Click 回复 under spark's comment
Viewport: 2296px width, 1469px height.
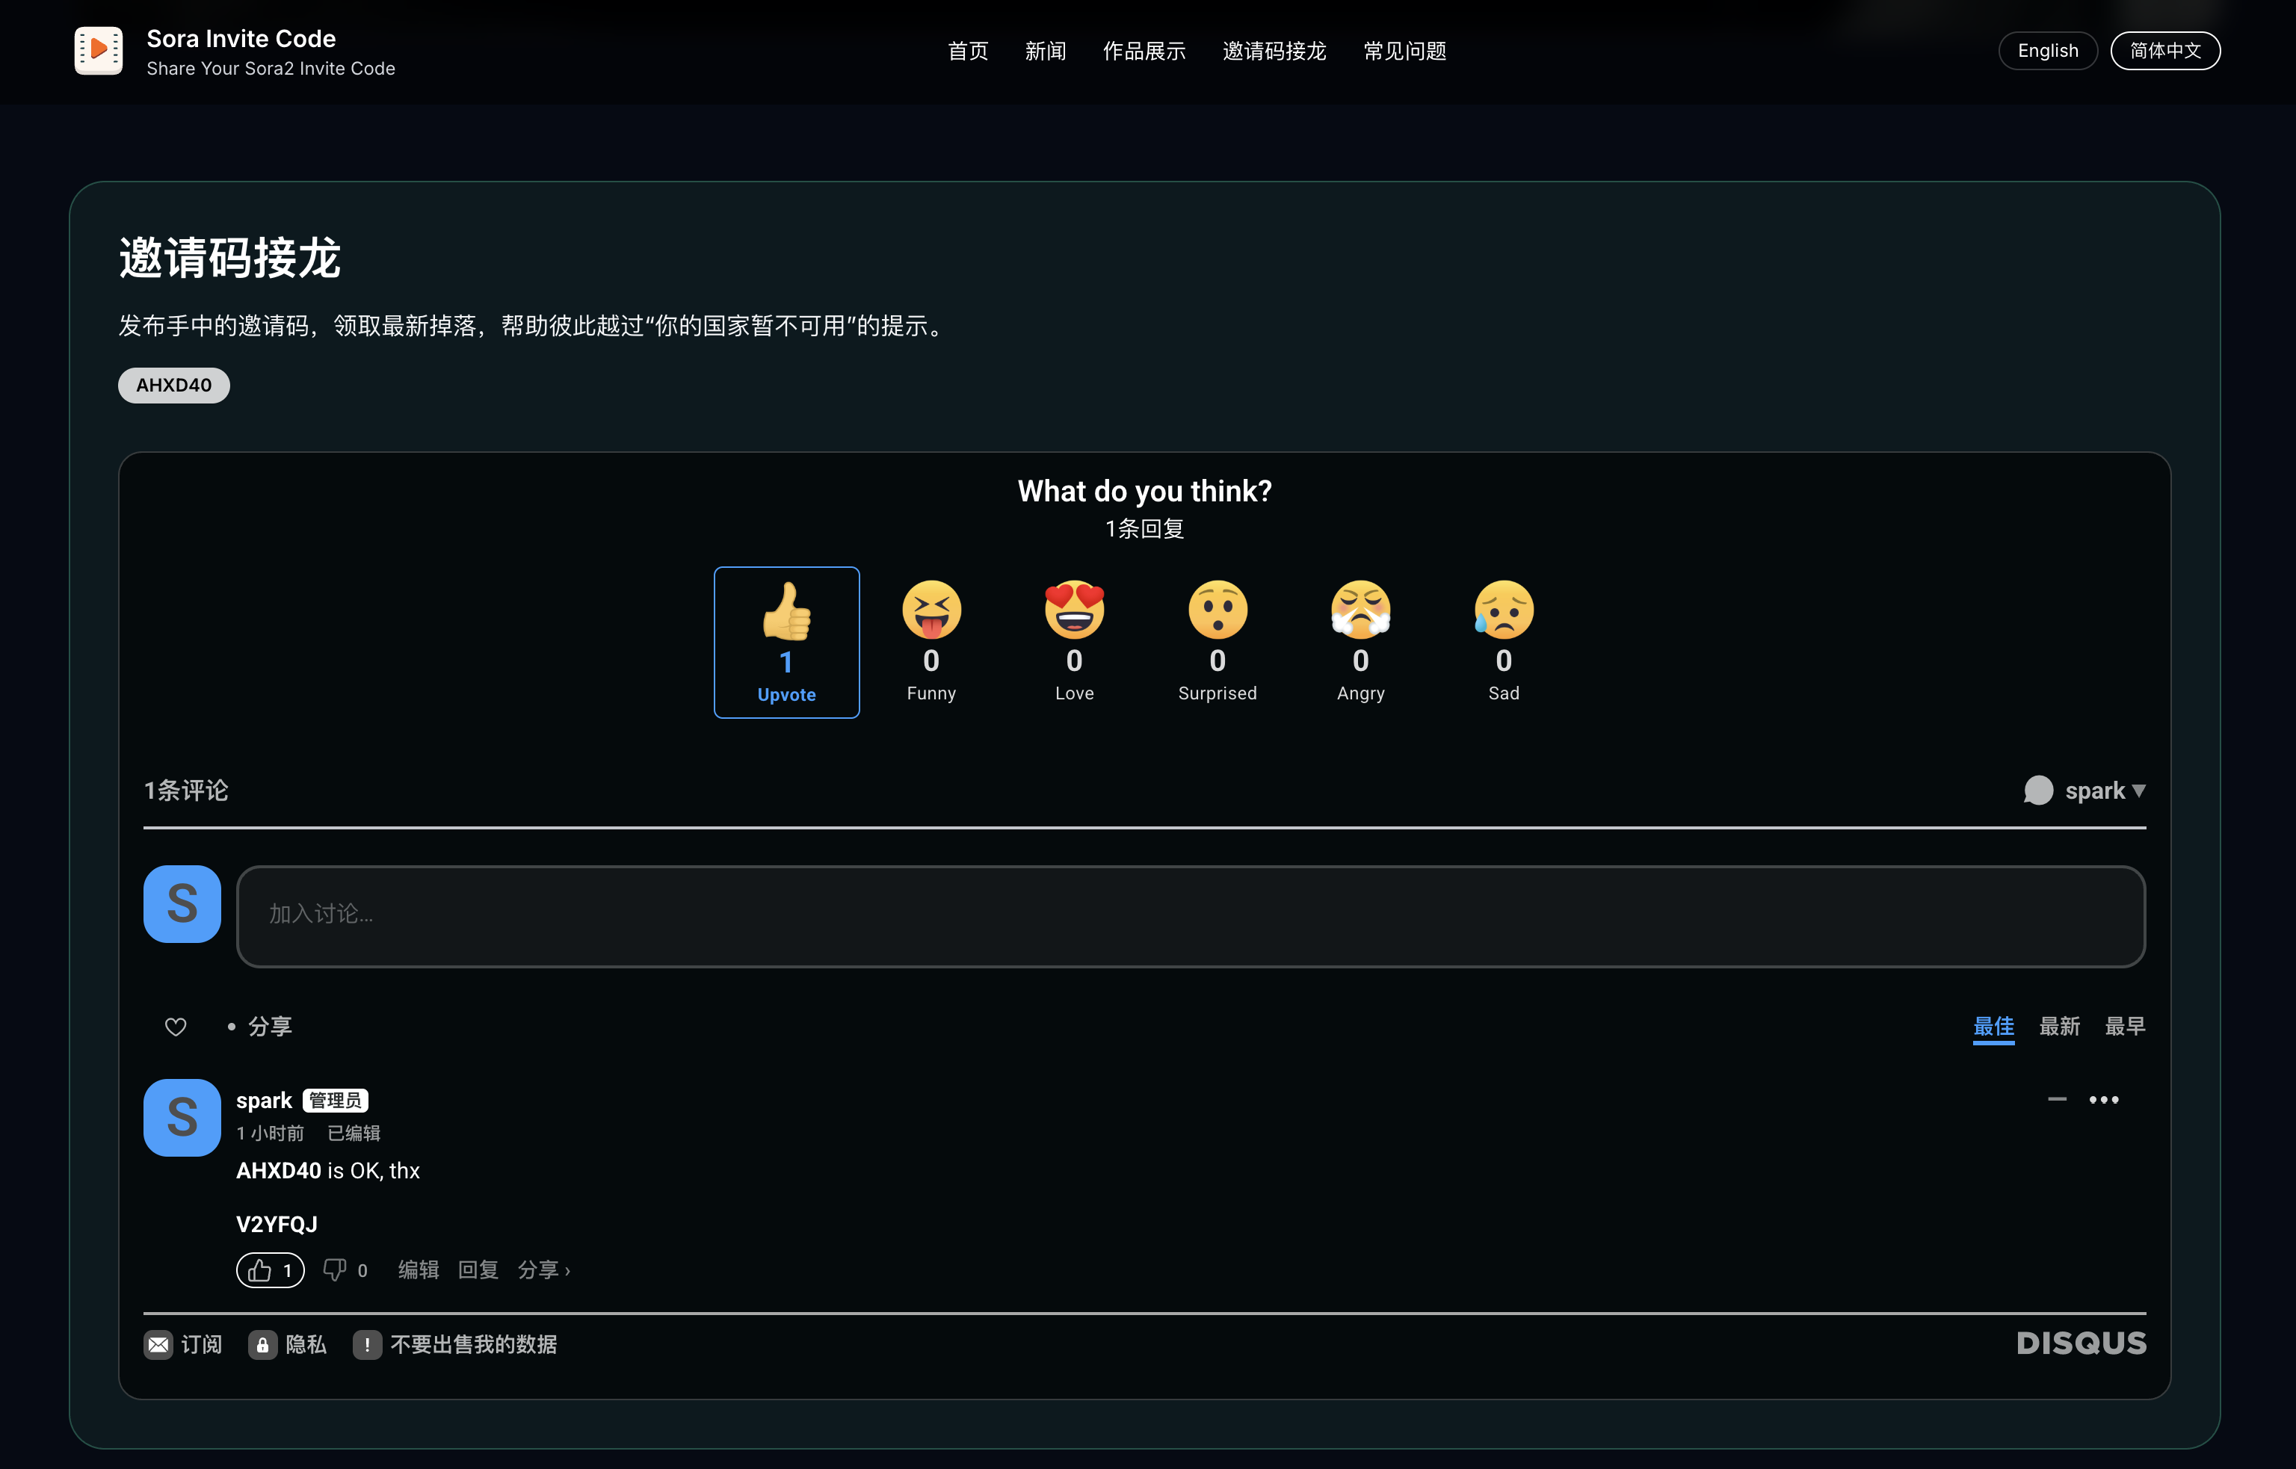tap(478, 1269)
